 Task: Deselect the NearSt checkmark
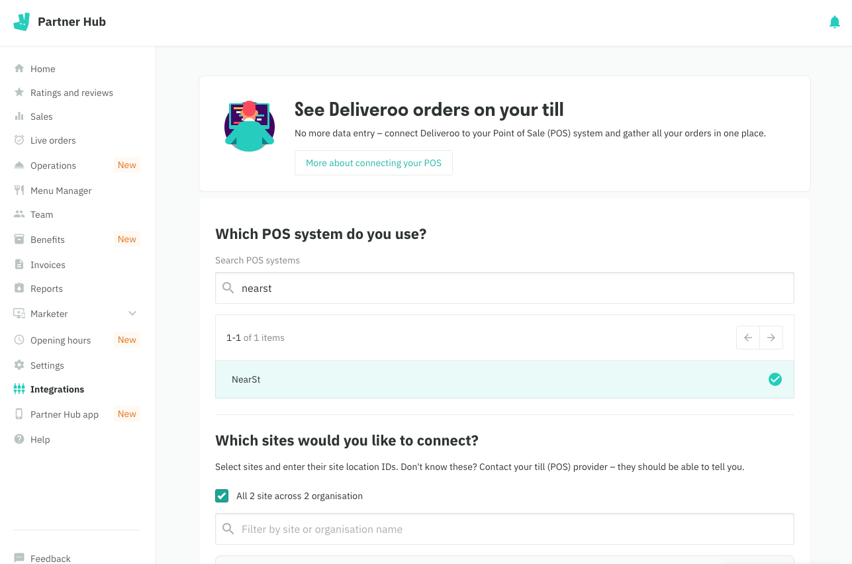[x=775, y=379]
